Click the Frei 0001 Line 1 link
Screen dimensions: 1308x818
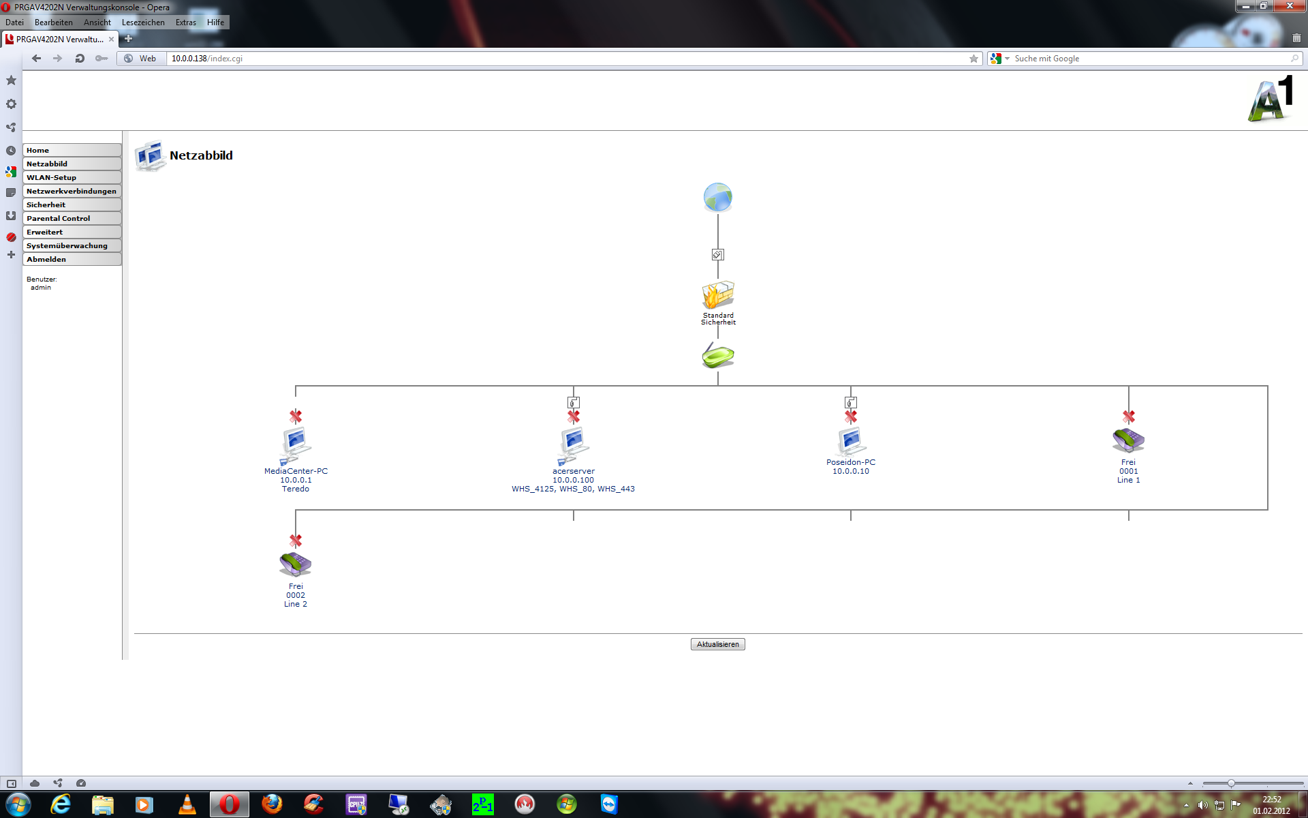(1128, 471)
